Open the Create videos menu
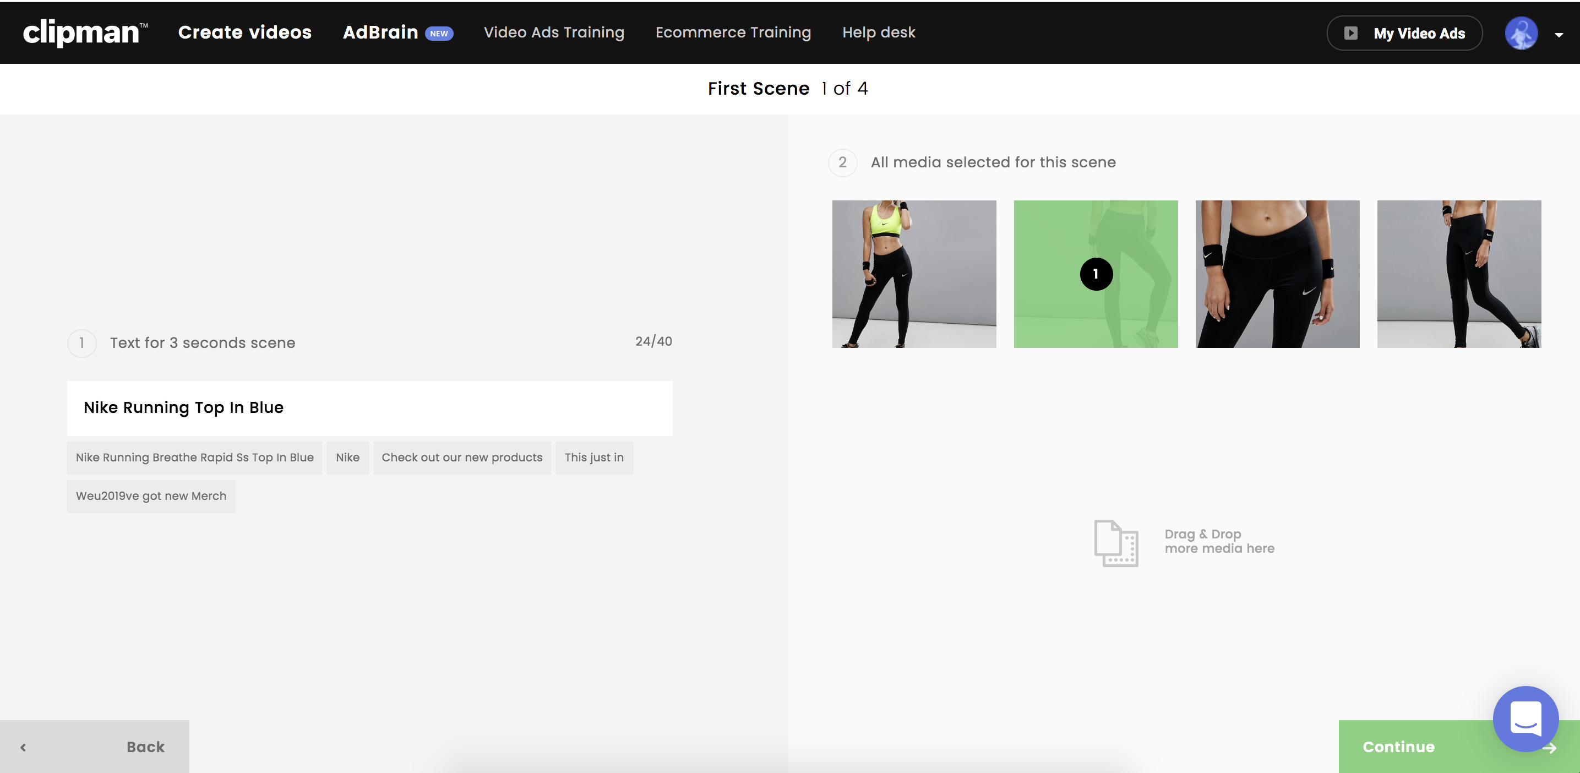This screenshot has width=1580, height=773. (x=245, y=32)
